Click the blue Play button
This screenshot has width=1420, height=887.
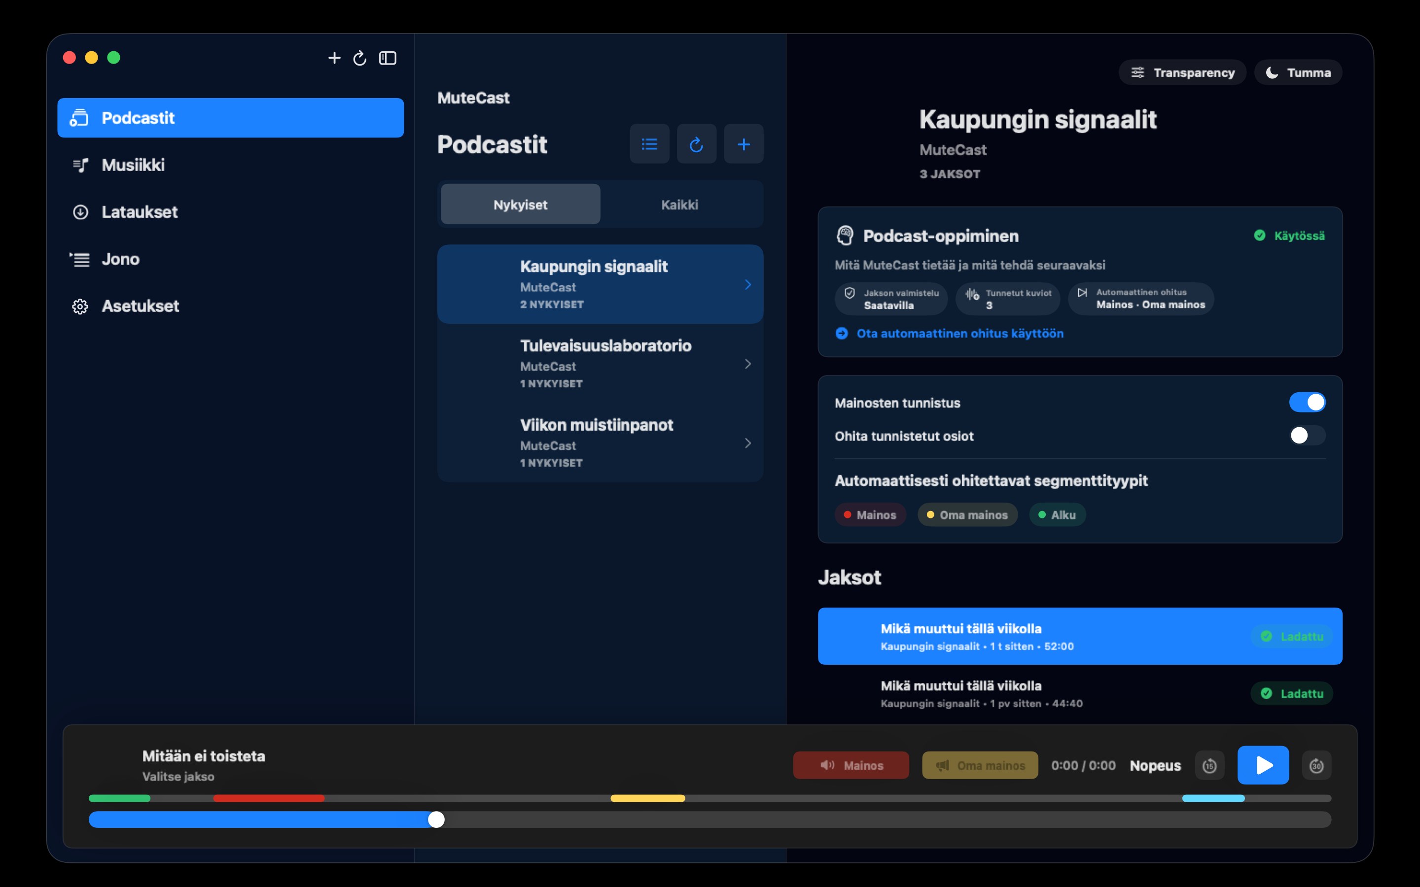1263,765
